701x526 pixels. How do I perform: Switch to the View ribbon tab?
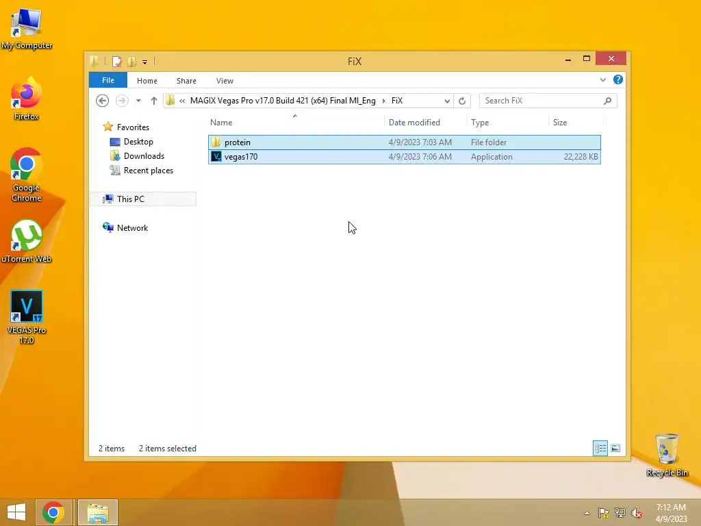tap(225, 81)
